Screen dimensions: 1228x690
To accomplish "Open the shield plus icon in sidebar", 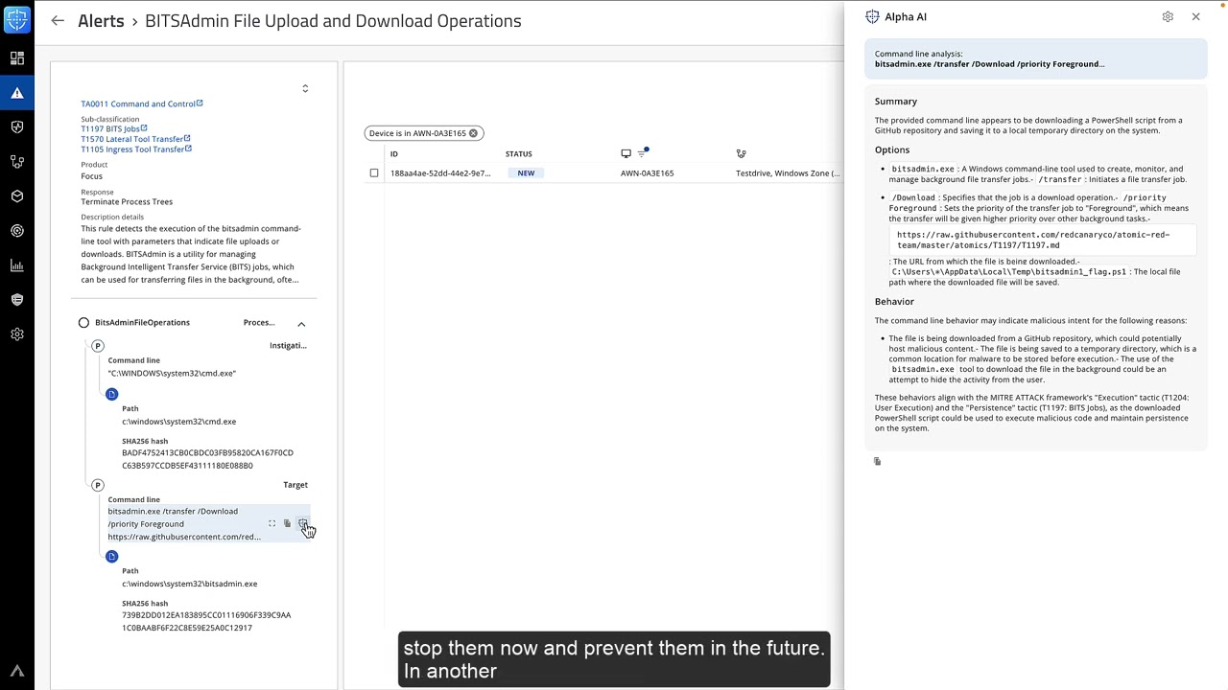I will [x=17, y=127].
